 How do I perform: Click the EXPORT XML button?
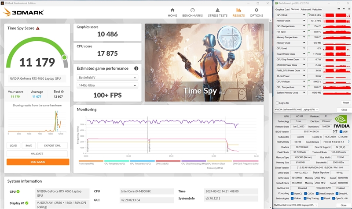[x=52, y=145]
